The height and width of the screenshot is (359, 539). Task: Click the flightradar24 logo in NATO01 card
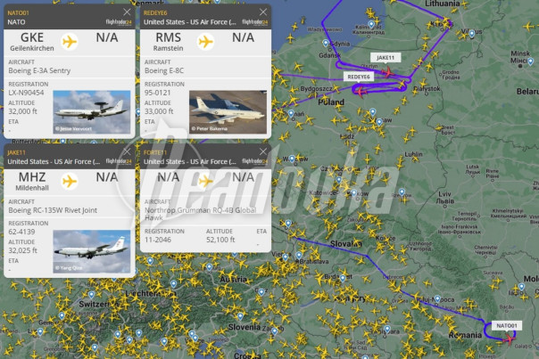click(x=119, y=22)
